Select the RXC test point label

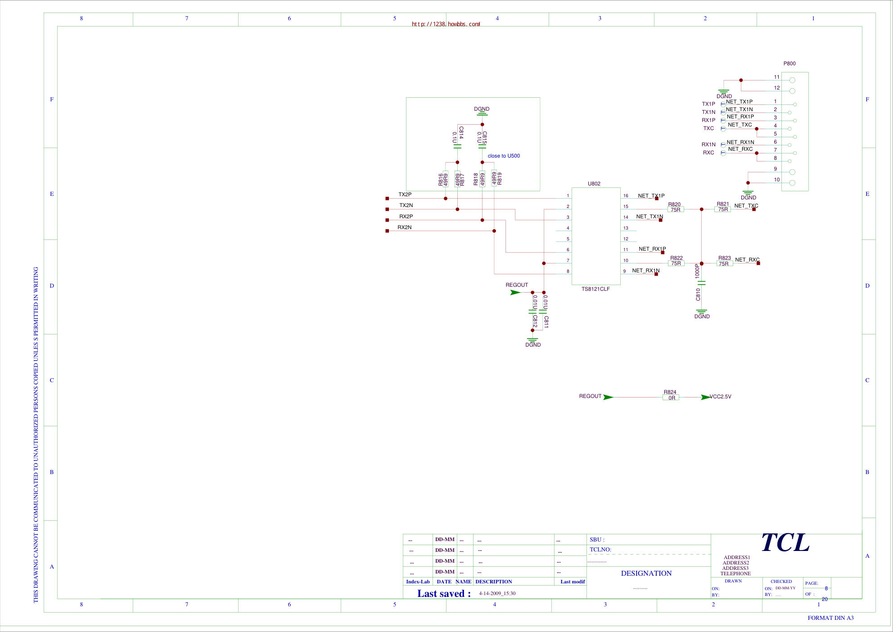708,153
